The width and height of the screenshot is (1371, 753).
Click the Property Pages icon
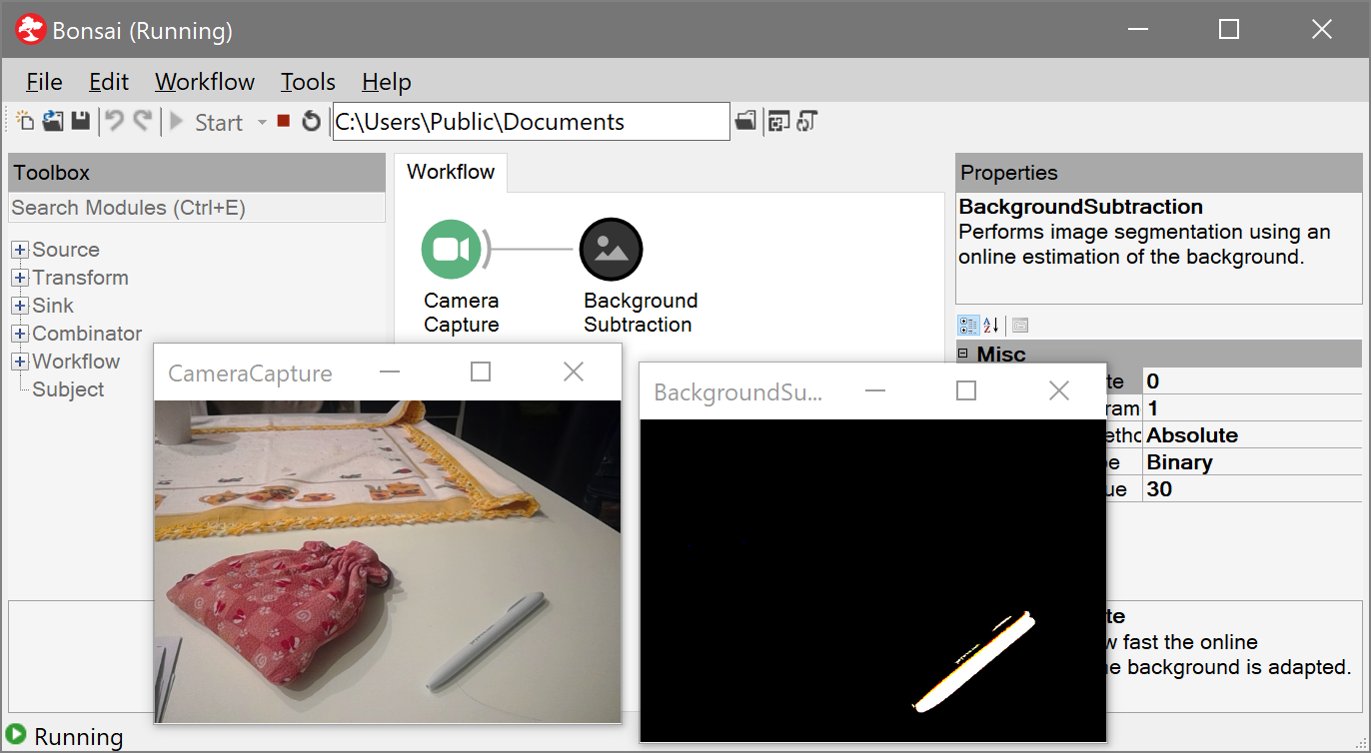pos(1019,325)
